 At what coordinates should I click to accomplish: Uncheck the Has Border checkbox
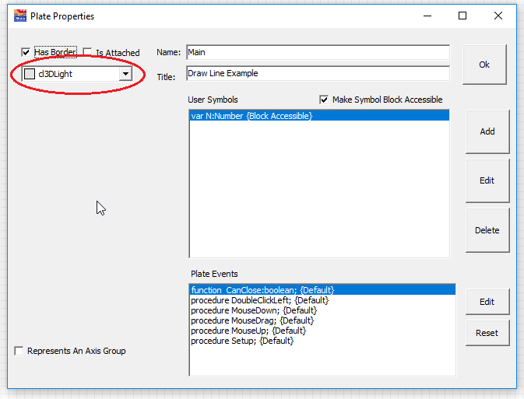pyautogui.click(x=26, y=52)
